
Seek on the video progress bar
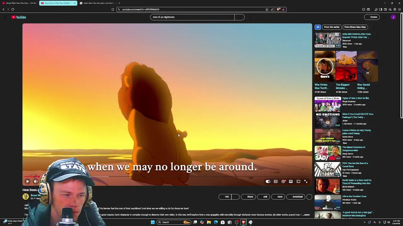[x=167, y=176]
